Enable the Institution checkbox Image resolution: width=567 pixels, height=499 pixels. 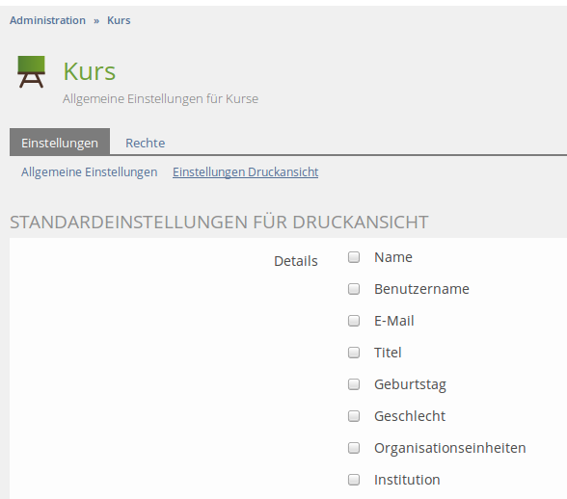point(354,480)
